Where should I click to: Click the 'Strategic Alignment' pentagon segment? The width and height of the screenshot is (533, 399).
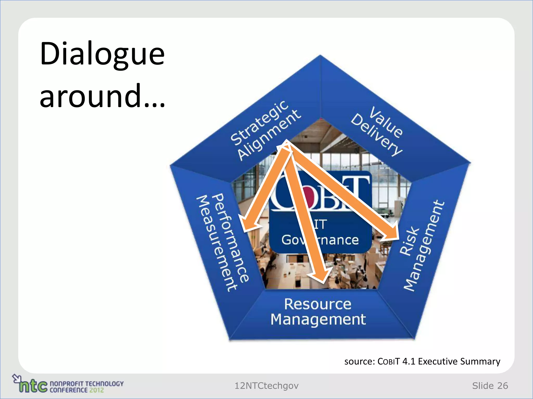coord(265,130)
